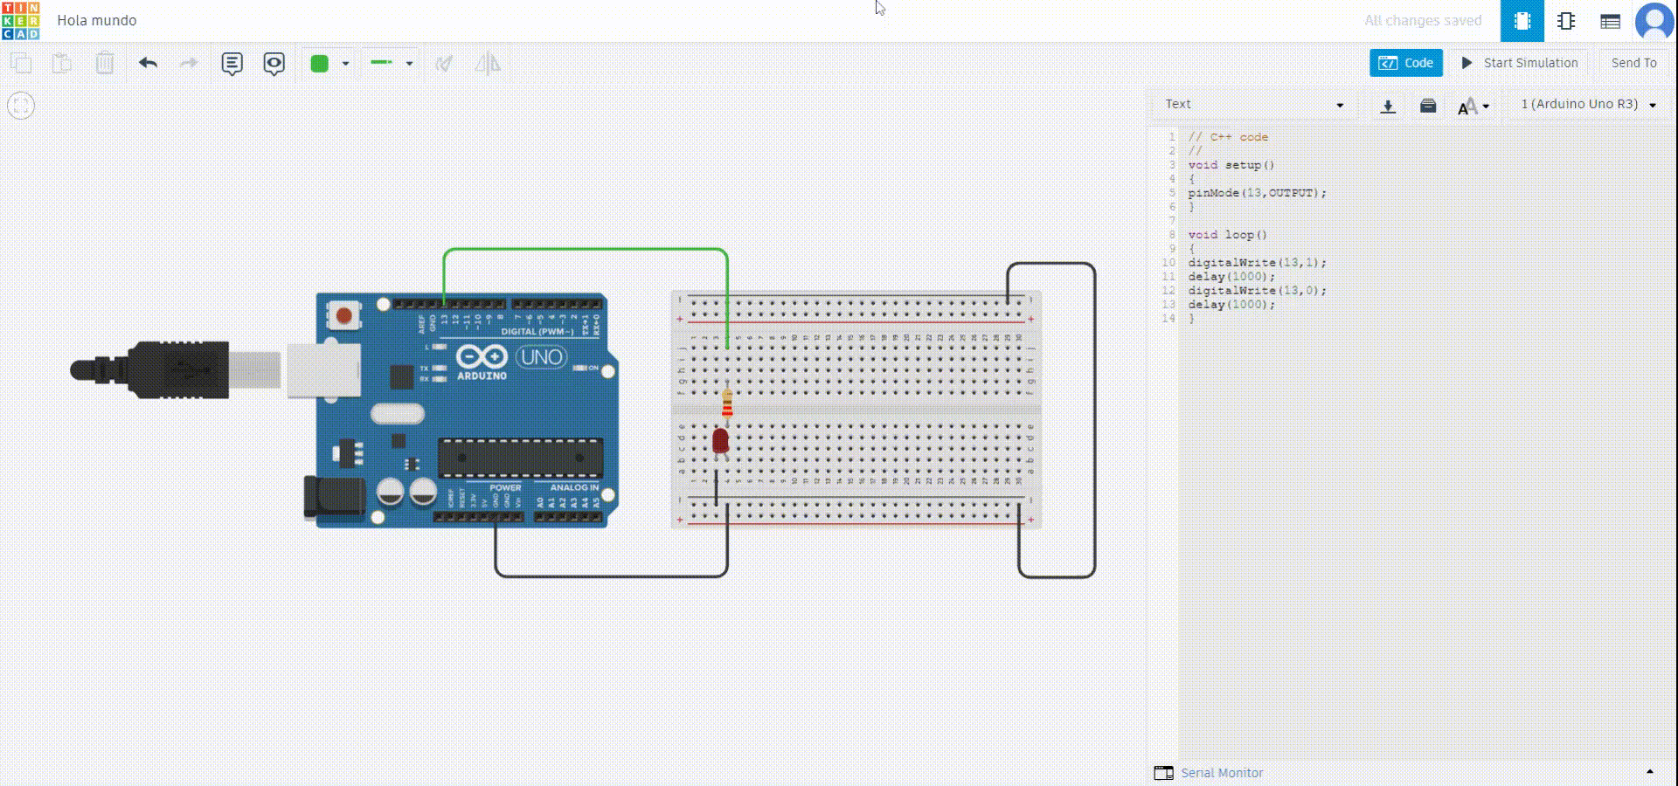
Task: Click first delay(1000); line 11
Action: pos(1231,277)
